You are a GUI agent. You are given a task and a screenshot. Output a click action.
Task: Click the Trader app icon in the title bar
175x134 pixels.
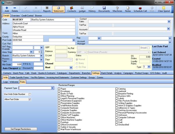pos(3,3)
